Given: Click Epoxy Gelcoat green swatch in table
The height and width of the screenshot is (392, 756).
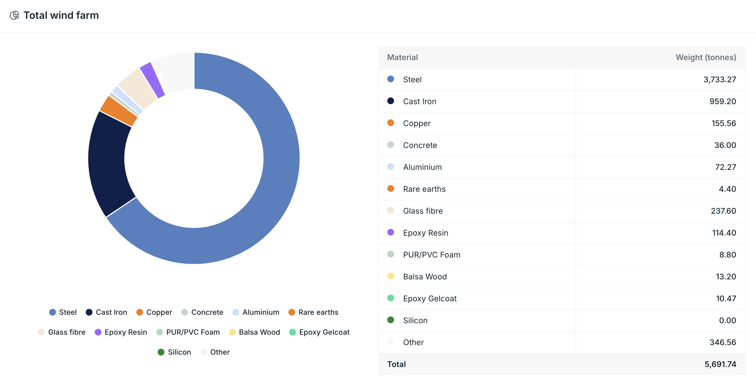Looking at the screenshot, I should 391,298.
